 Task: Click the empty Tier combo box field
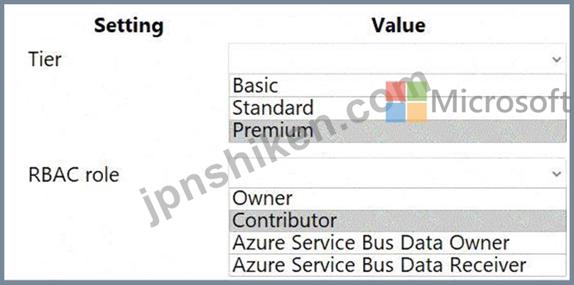click(x=397, y=58)
